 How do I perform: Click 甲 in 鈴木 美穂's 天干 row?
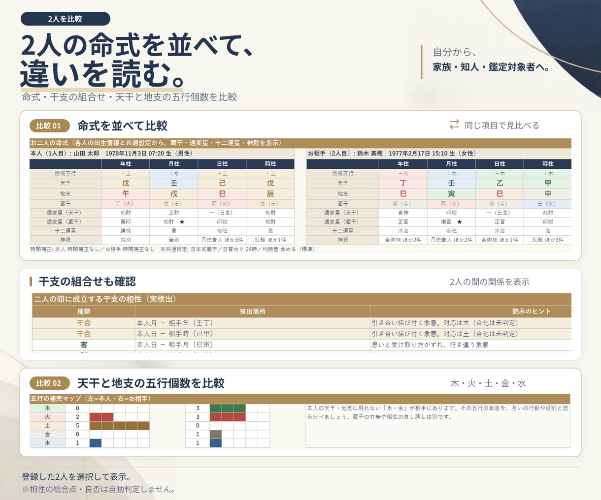point(548,183)
